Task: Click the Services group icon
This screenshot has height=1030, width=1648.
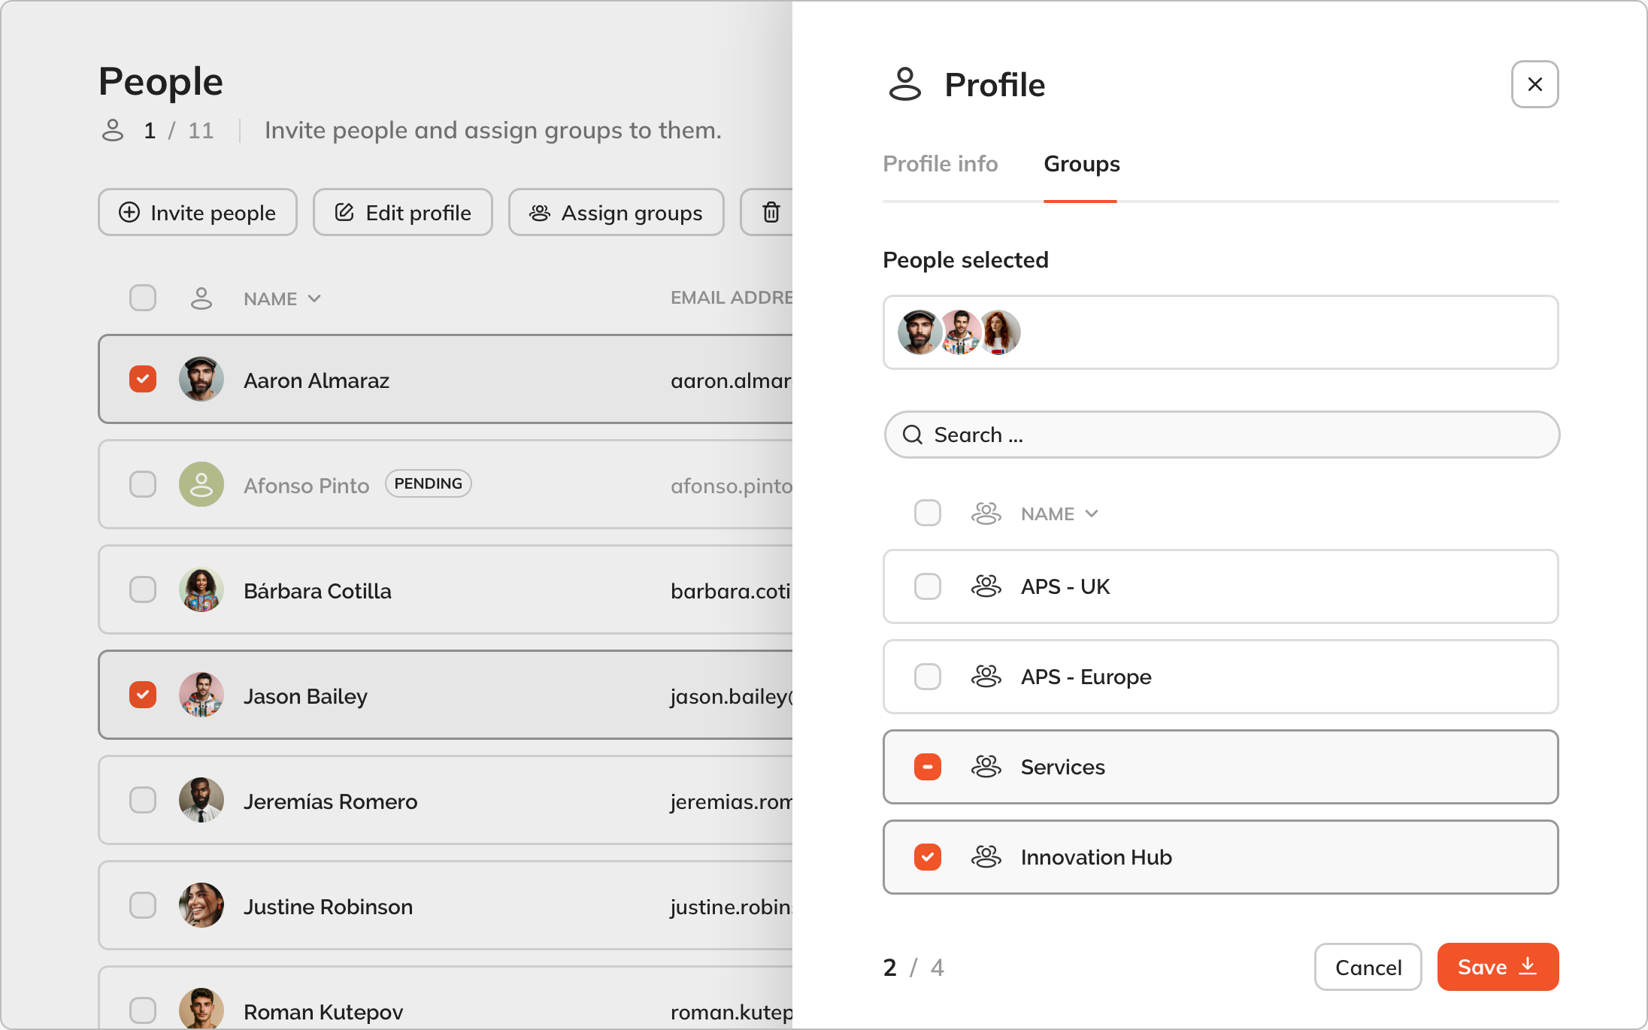Action: (x=986, y=767)
